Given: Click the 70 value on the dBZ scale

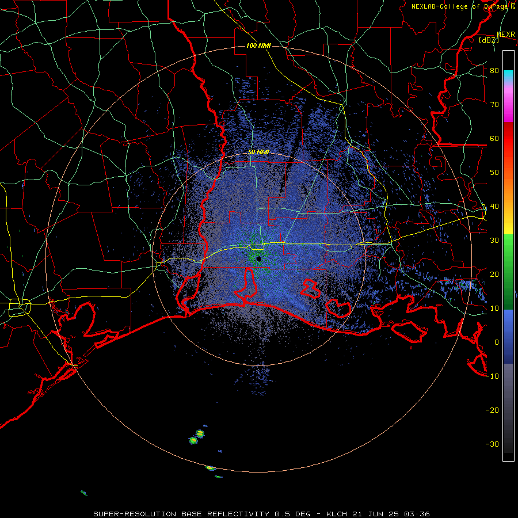Looking at the screenshot, I should (494, 105).
